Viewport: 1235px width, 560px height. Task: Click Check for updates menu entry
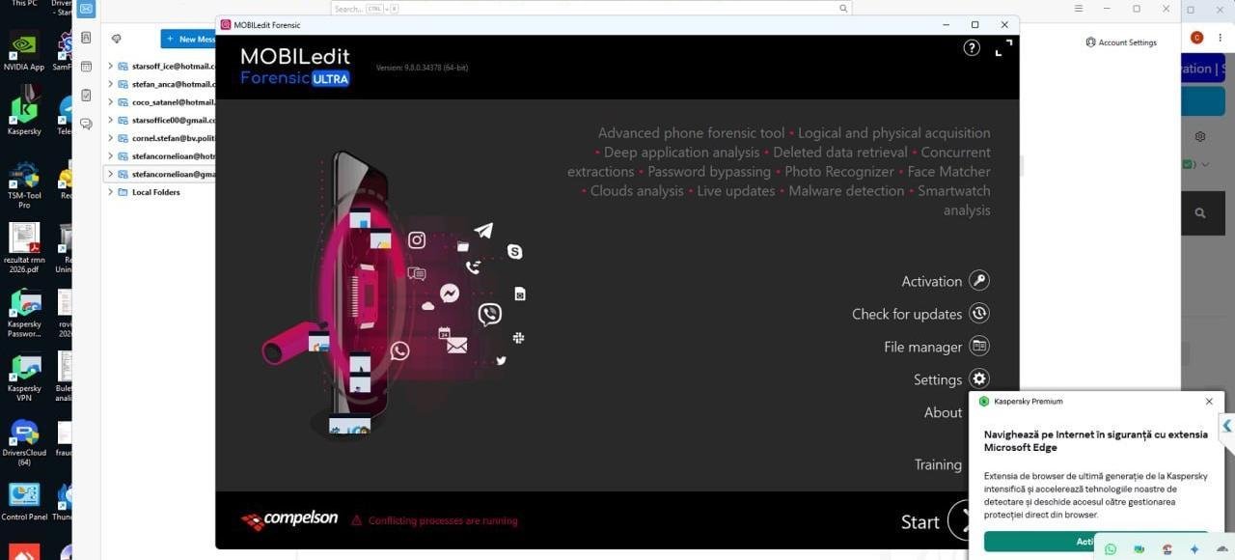[x=907, y=315]
